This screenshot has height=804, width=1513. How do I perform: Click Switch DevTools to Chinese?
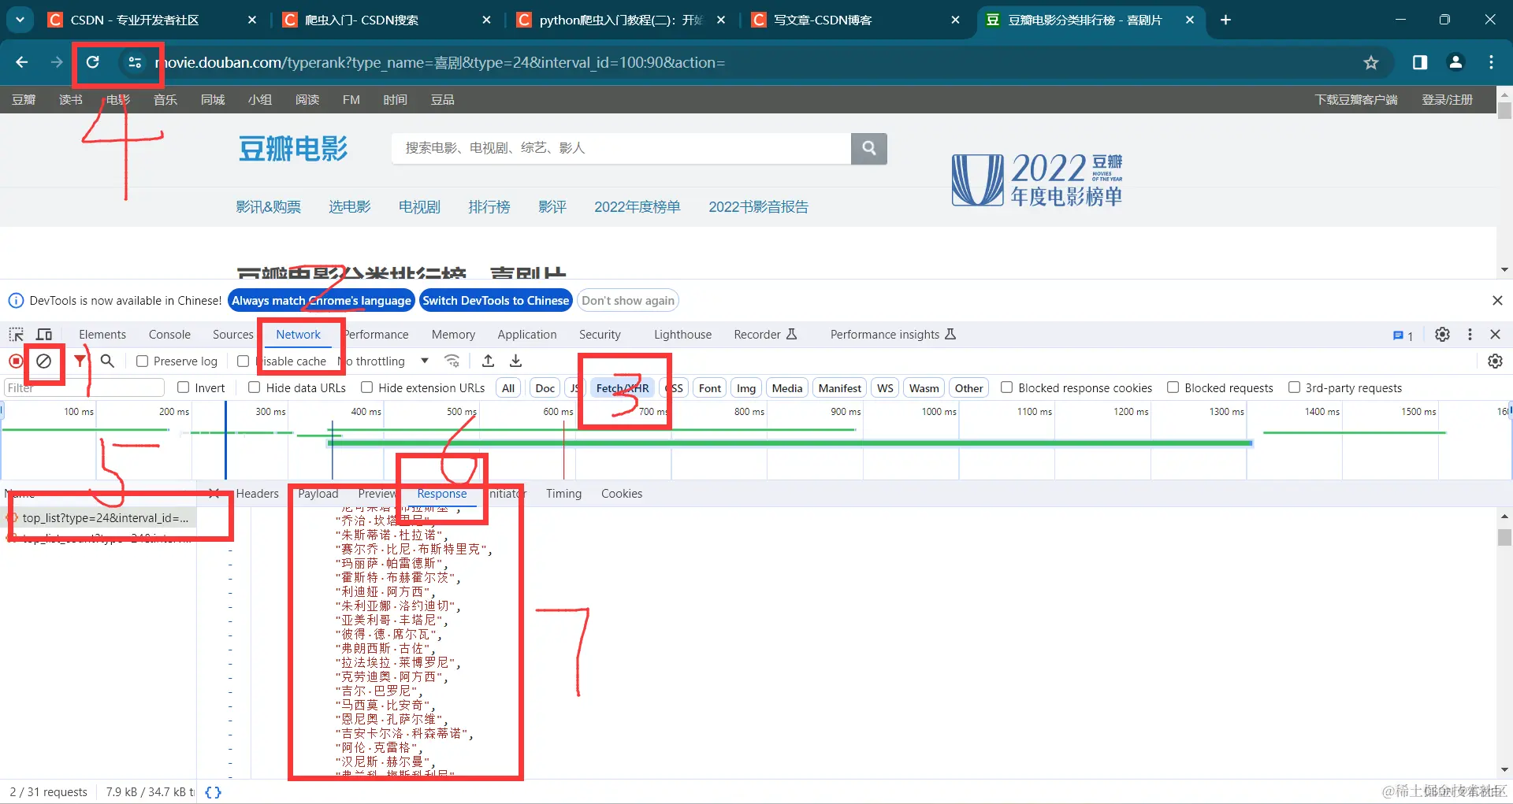click(496, 301)
